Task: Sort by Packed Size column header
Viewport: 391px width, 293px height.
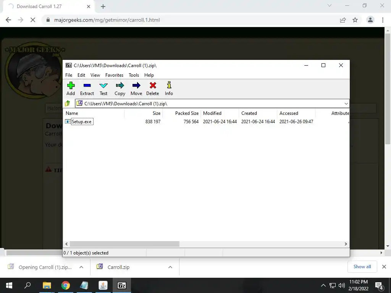Action: point(181,113)
